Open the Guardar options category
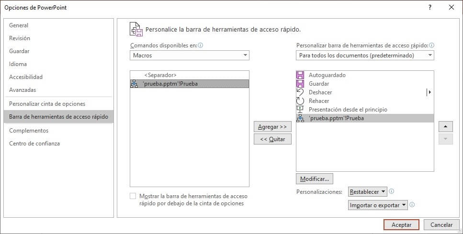The height and width of the screenshot is (234, 463). click(x=58, y=51)
